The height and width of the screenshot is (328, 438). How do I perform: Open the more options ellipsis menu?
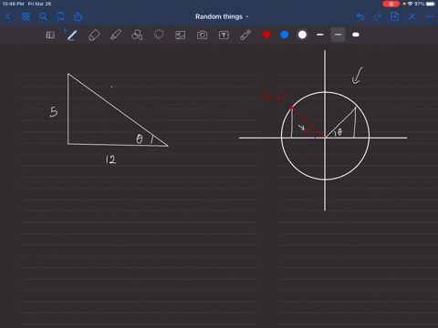[x=430, y=16]
